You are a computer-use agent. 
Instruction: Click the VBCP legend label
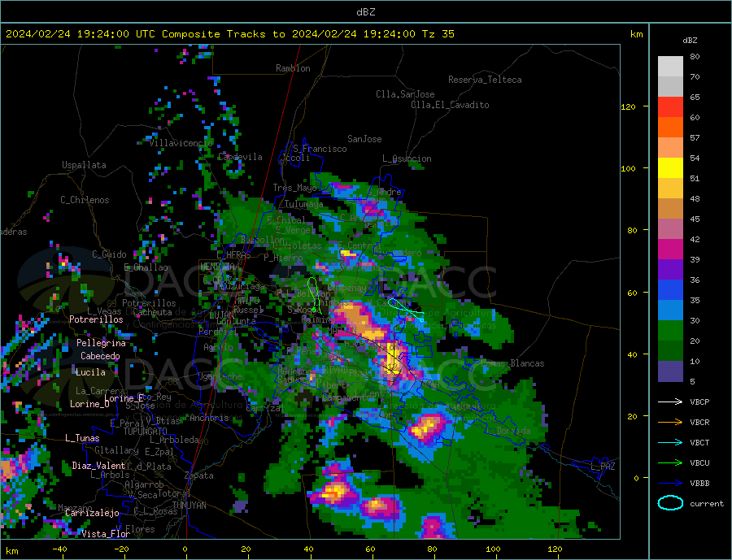point(699,402)
